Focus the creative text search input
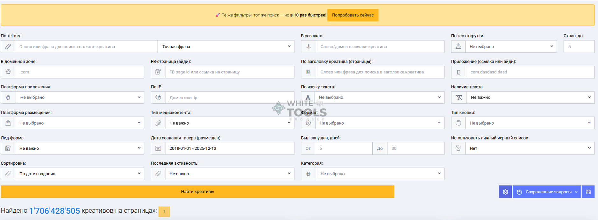The height and width of the screenshot is (220, 598). click(x=86, y=47)
